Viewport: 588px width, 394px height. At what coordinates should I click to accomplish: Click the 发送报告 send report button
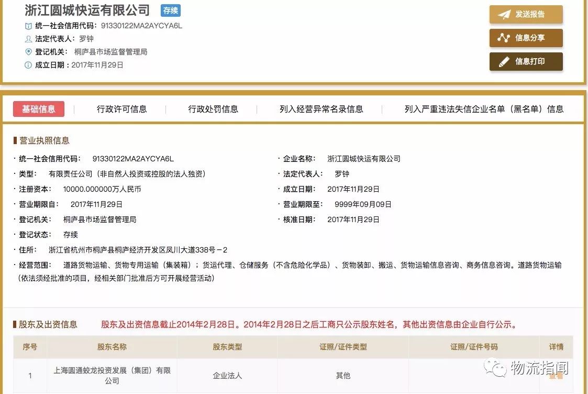(x=526, y=14)
